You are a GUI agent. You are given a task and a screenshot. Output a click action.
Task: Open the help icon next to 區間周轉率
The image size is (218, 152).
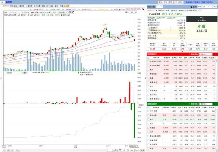(x=164, y=38)
